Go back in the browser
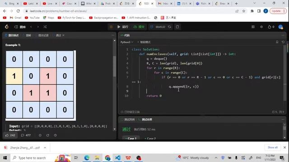The height and width of the screenshot is (162, 289). 5,11
